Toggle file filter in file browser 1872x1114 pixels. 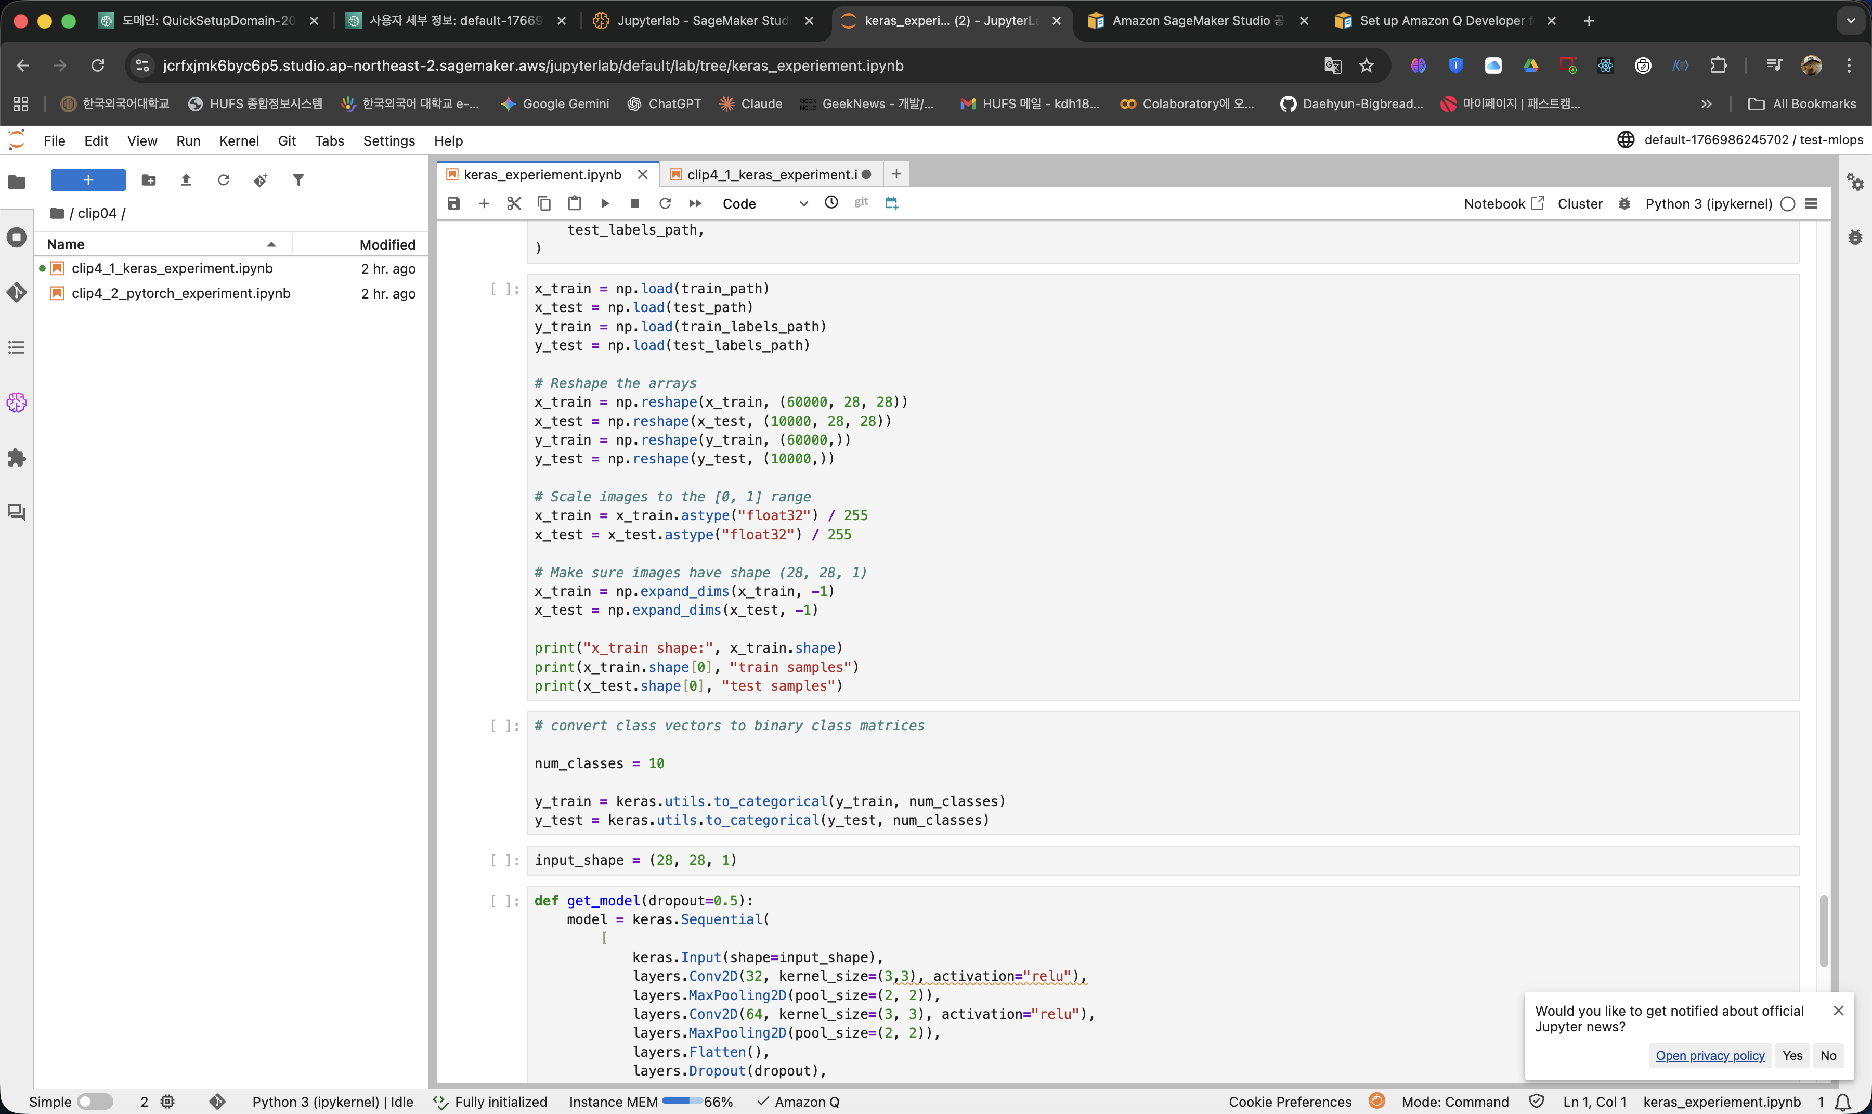pyautogui.click(x=298, y=180)
